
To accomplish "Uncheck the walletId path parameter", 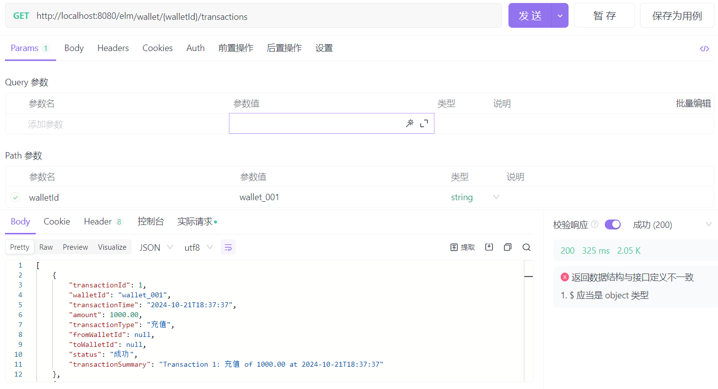I will pyautogui.click(x=15, y=197).
